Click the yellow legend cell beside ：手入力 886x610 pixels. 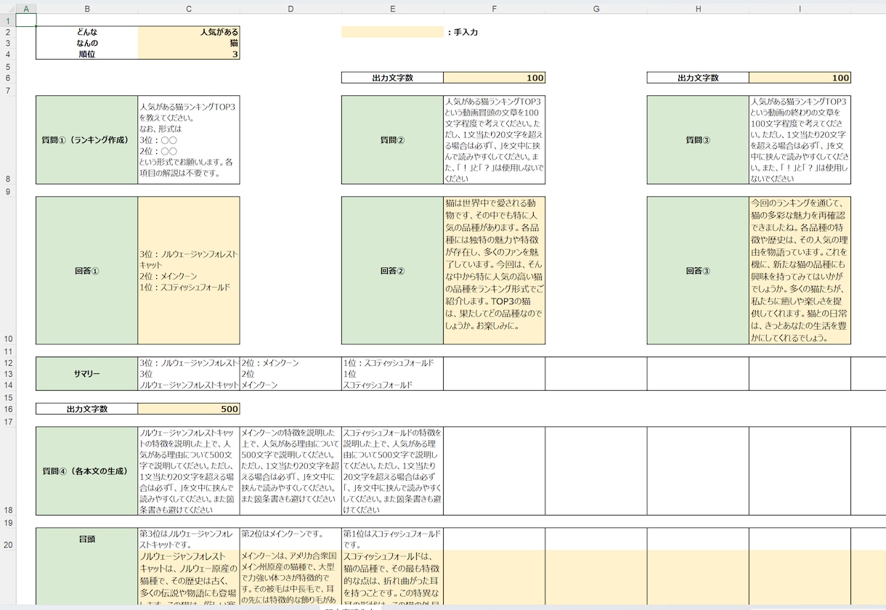click(x=392, y=32)
